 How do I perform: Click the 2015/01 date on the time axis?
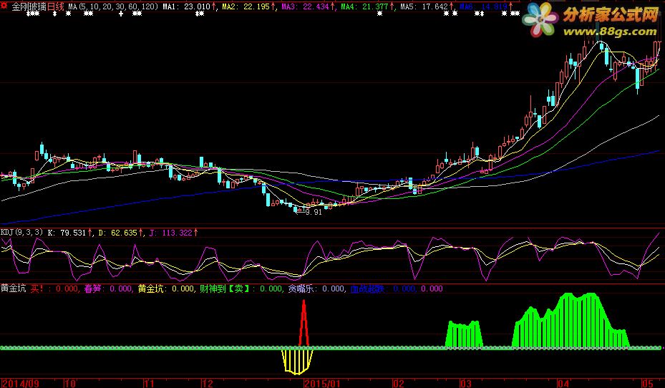322,383
